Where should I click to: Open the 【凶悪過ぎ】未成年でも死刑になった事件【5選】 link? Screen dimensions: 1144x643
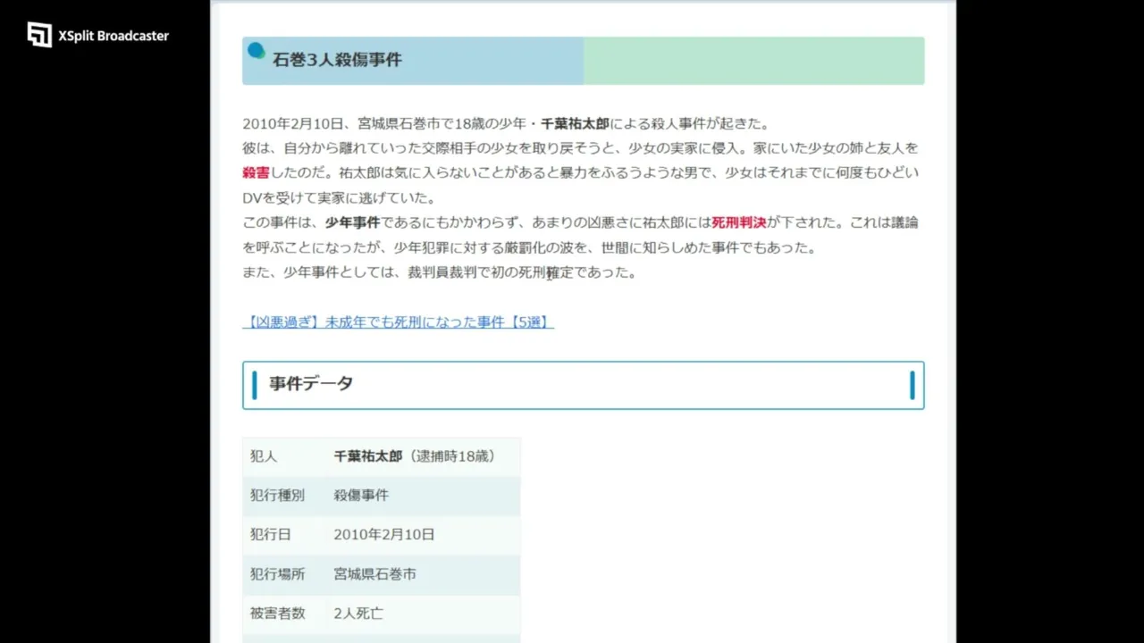pyautogui.click(x=398, y=322)
